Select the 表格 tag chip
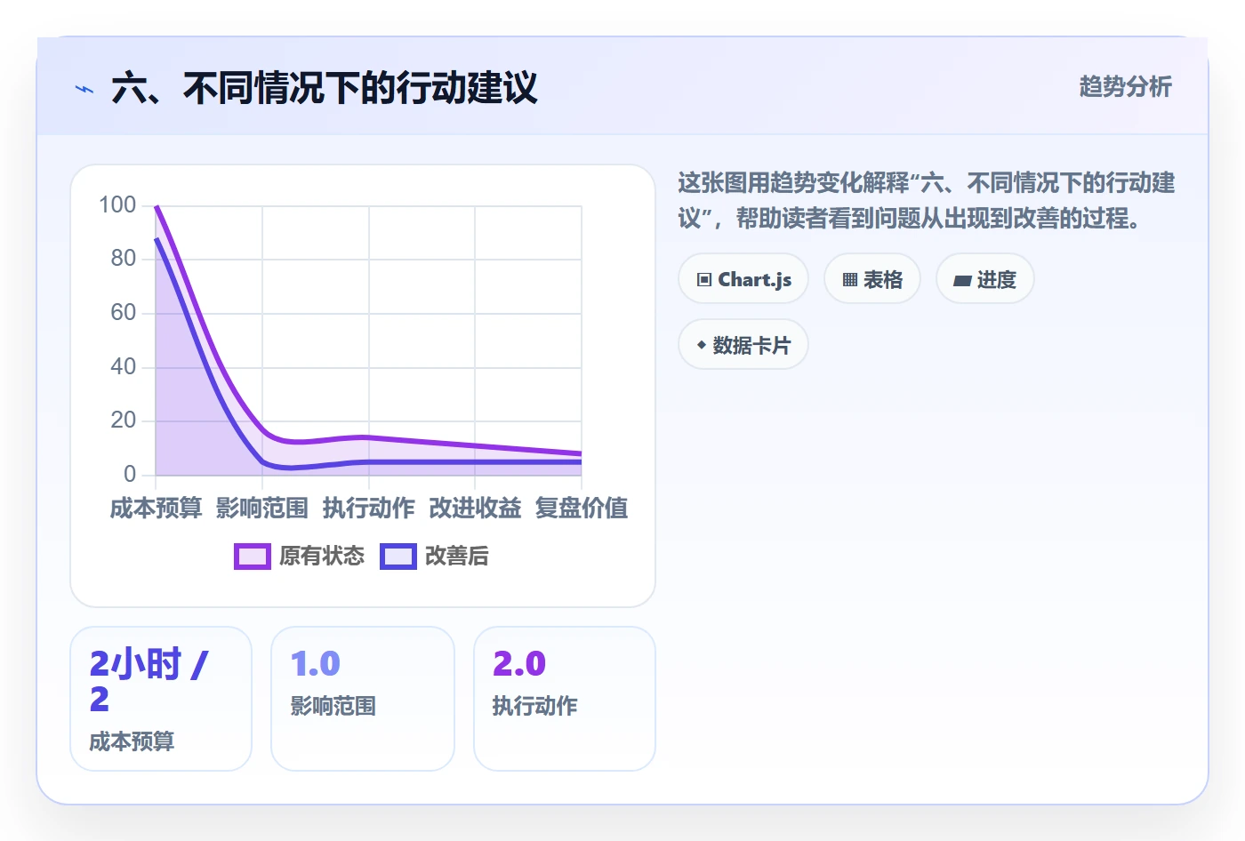Image resolution: width=1245 pixels, height=841 pixels. coord(872,279)
